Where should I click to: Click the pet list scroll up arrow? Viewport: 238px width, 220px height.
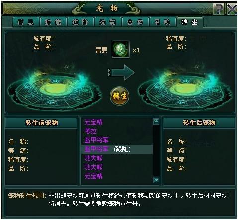click(156, 121)
